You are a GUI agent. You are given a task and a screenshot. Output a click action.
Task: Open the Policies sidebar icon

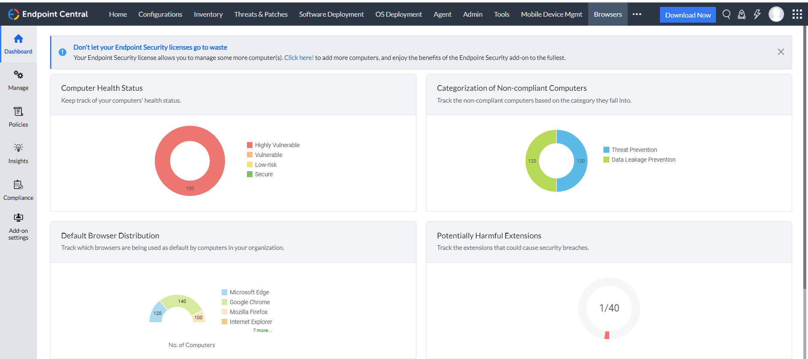(18, 112)
